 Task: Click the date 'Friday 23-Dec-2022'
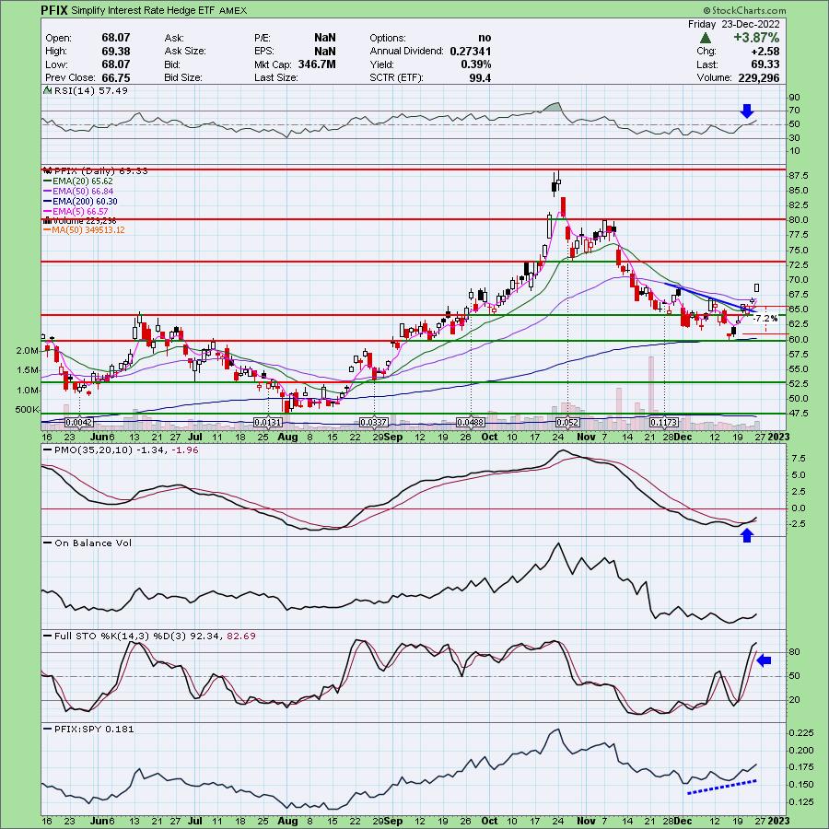pos(733,24)
